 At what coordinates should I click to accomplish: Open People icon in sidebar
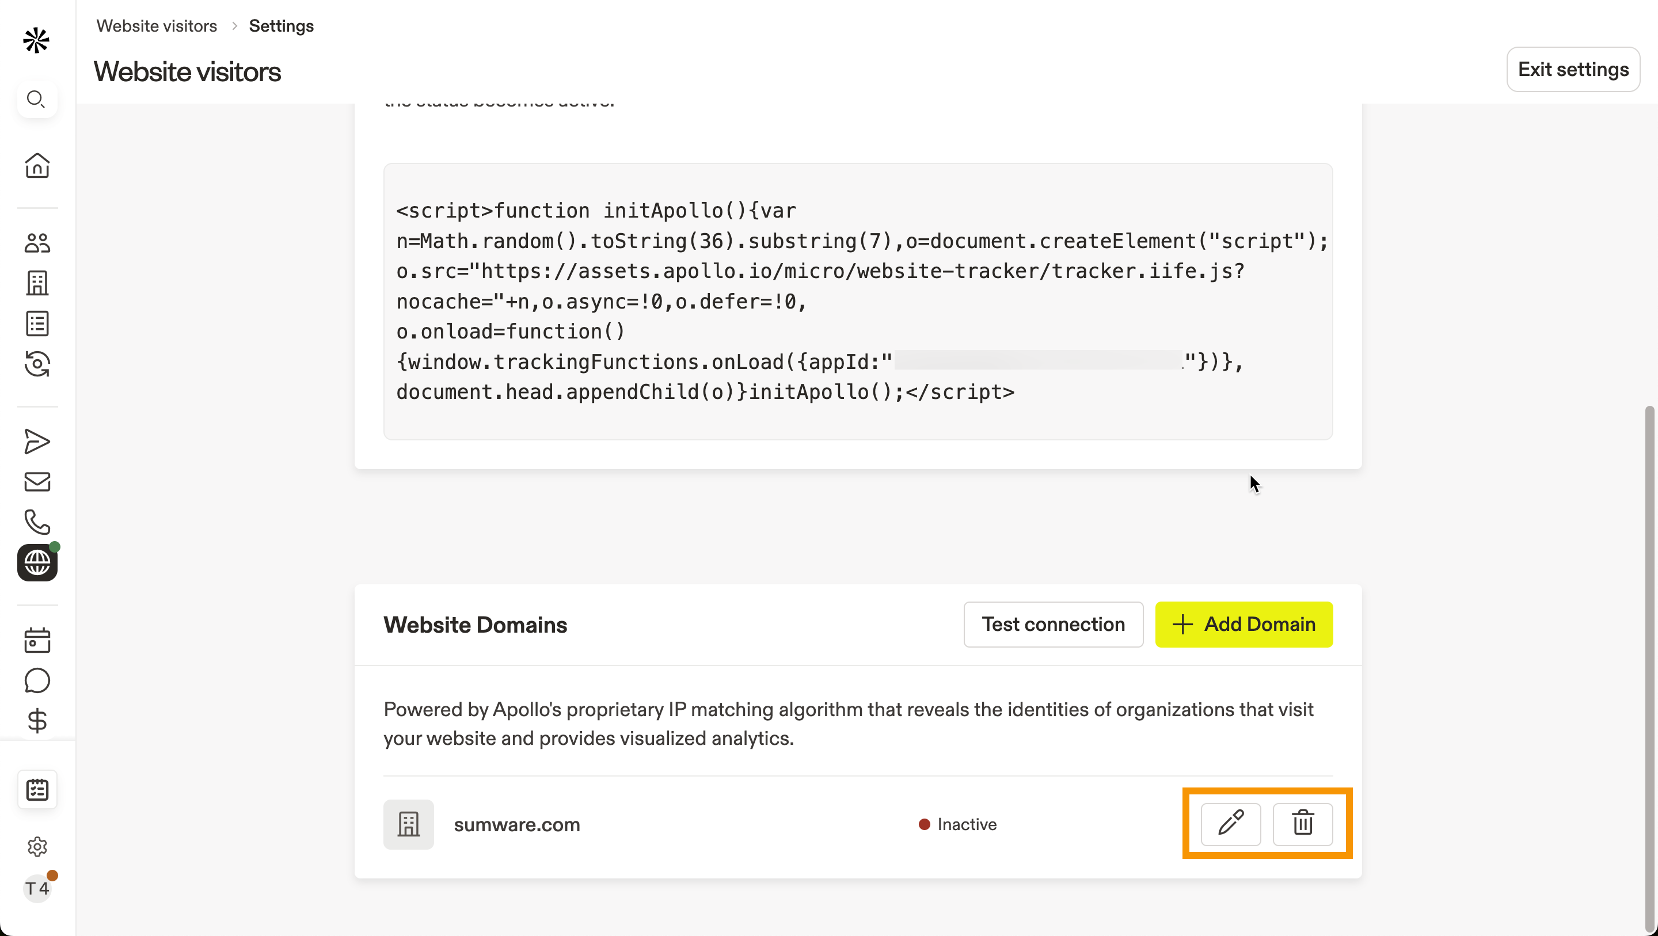(x=37, y=243)
